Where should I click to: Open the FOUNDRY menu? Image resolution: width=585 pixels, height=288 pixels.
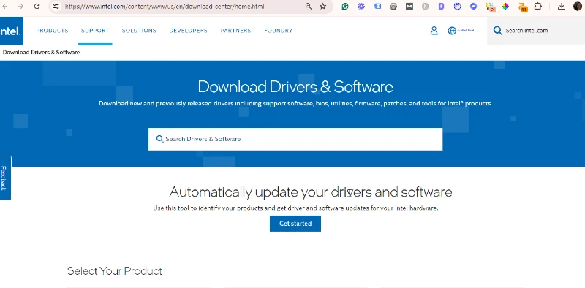pos(279,31)
